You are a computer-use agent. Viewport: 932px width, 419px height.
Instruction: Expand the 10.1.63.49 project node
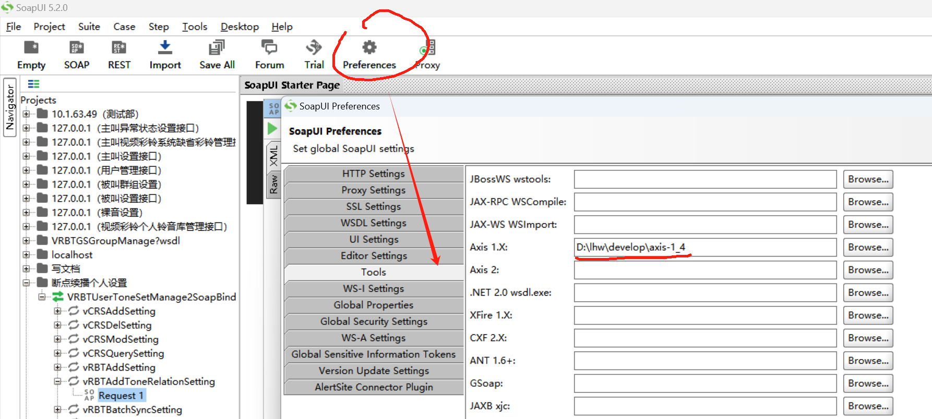(26, 114)
